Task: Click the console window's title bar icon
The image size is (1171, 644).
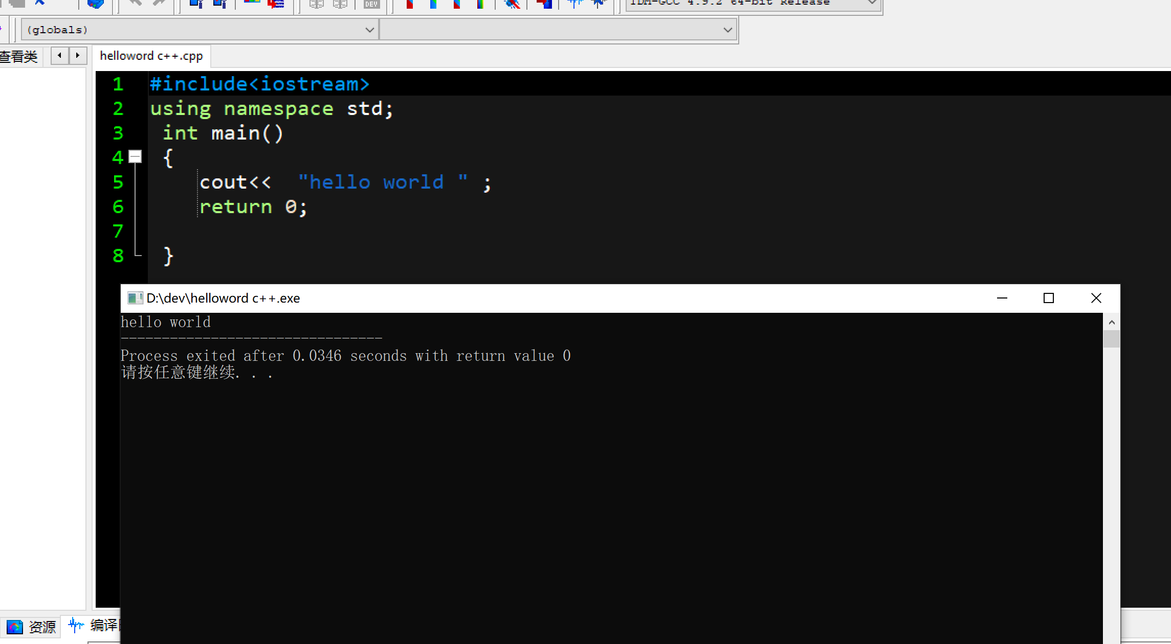Action: tap(135, 298)
